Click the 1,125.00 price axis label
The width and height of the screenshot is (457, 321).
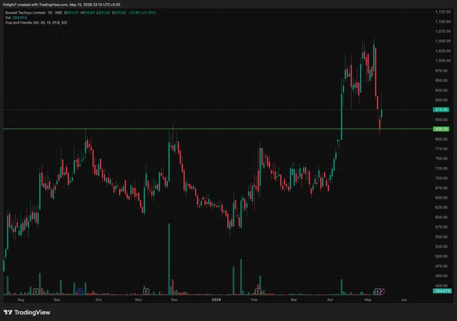[x=443, y=11]
